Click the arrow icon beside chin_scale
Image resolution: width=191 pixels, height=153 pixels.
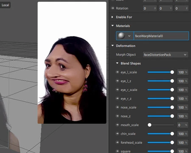click(x=117, y=134)
